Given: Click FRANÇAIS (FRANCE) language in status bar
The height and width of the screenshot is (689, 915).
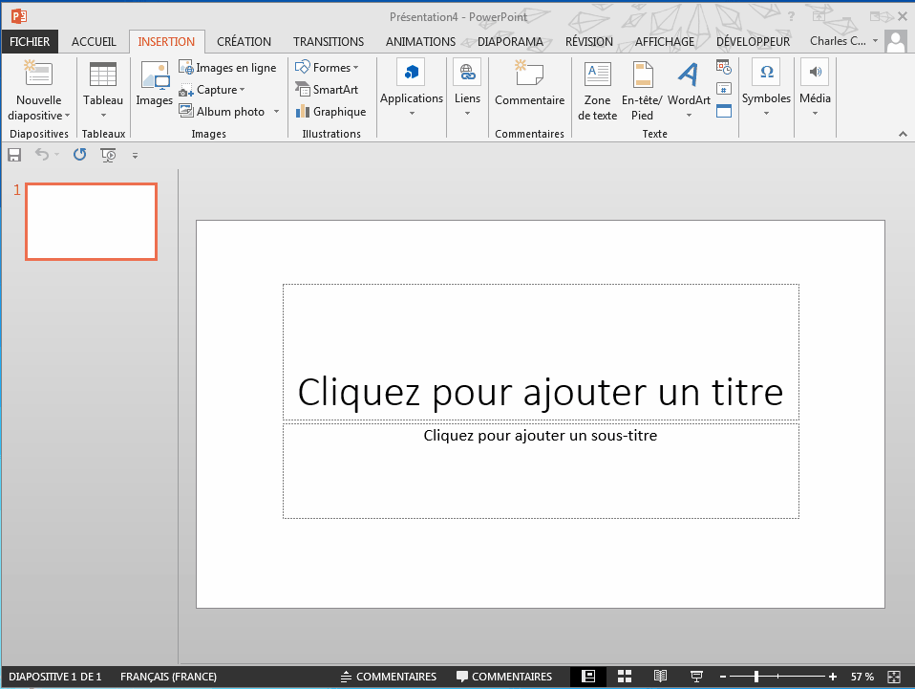Looking at the screenshot, I should point(168,677).
